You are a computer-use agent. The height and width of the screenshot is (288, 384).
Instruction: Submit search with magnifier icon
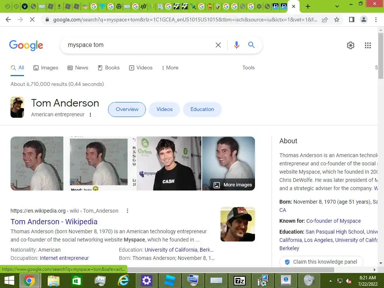point(251,45)
